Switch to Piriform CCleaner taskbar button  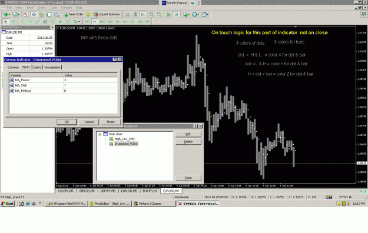[x=154, y=204]
